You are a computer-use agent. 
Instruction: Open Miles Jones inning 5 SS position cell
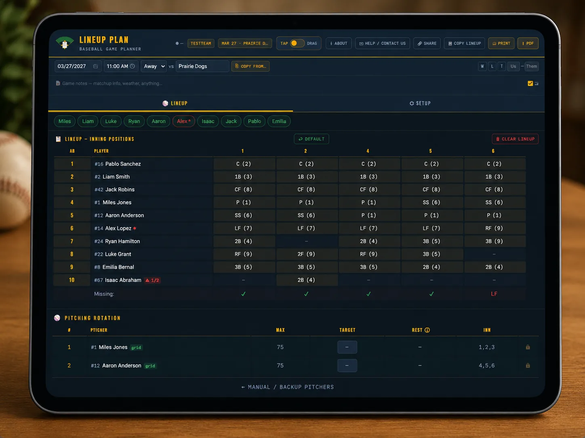pos(432,202)
